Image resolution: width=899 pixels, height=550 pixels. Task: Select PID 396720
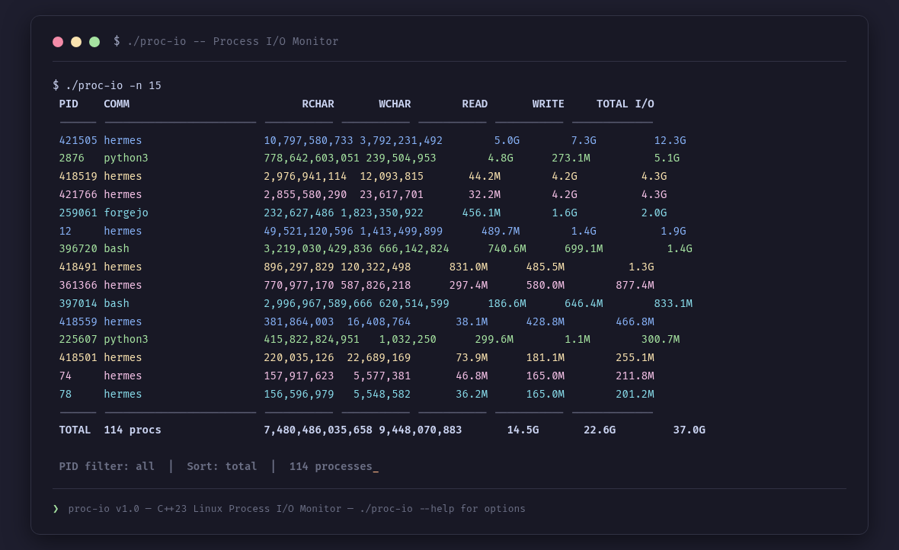coord(78,248)
